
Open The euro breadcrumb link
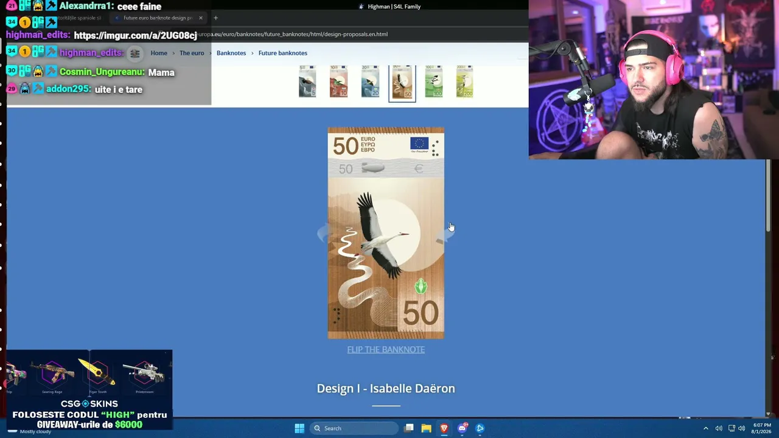(192, 53)
